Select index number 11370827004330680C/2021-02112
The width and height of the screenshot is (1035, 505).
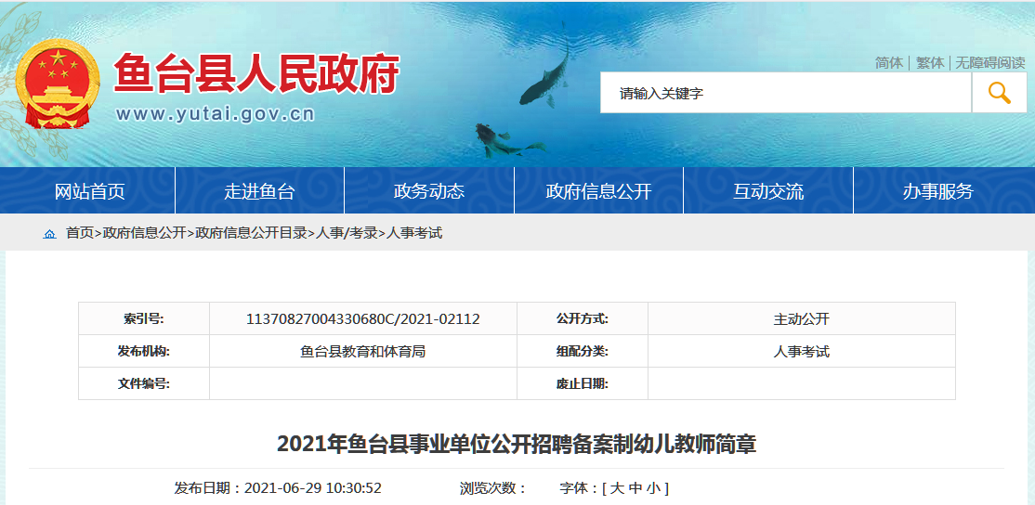tap(363, 319)
